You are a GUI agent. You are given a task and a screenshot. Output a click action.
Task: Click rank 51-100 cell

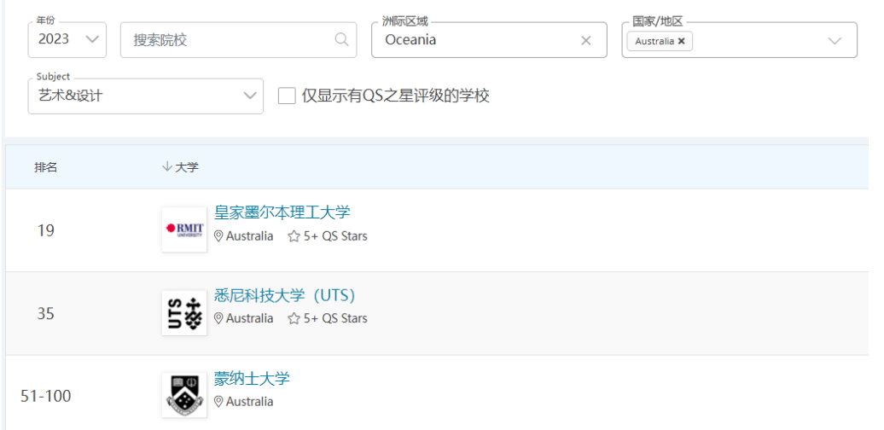[x=46, y=396]
